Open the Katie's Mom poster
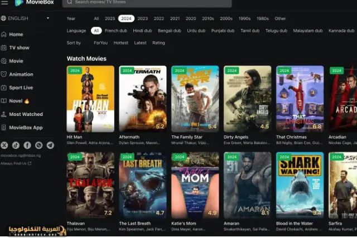Viewport: 357px width, 238px height. 195,185
